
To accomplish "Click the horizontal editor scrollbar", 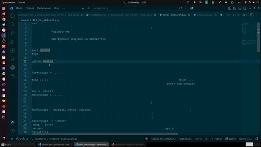I will 105,134.
